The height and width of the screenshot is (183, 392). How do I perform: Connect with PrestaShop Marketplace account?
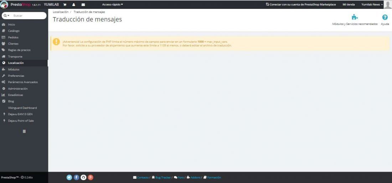click(301, 5)
